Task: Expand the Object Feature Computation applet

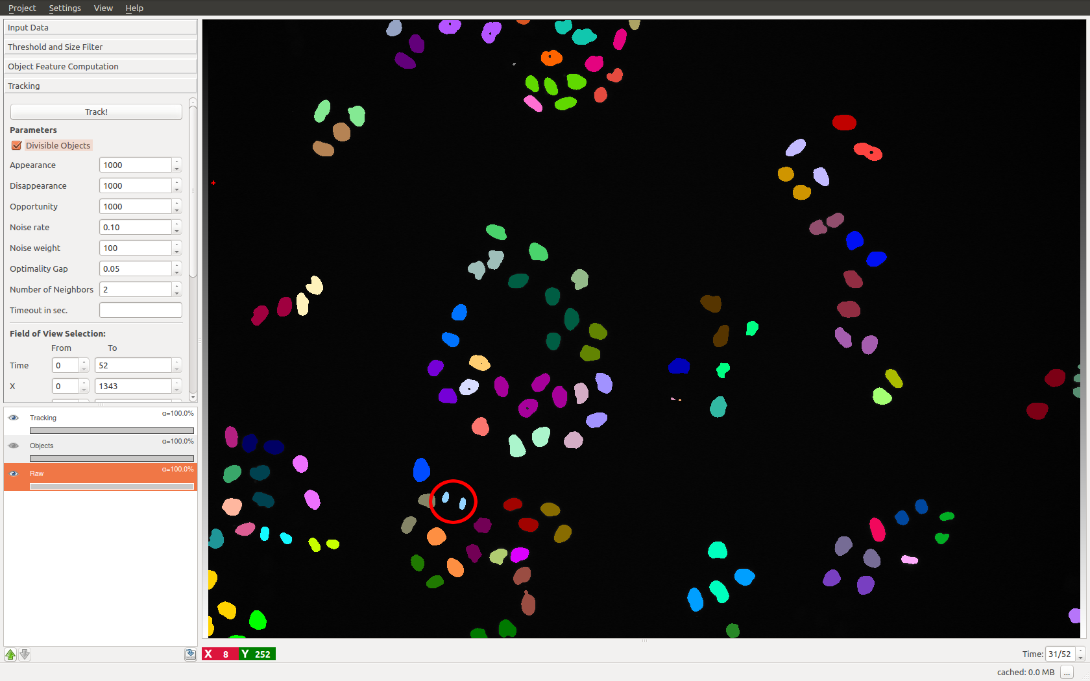Action: 100,66
